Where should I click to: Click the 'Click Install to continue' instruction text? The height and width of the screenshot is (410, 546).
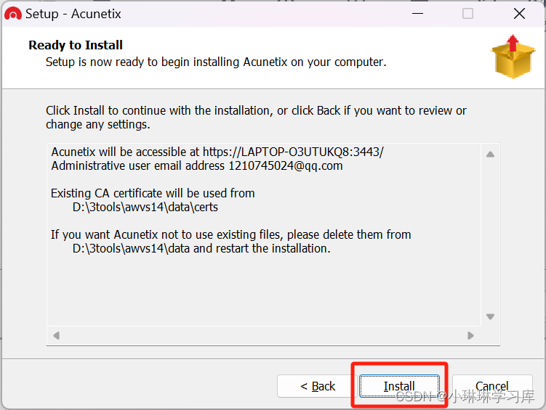(x=256, y=118)
